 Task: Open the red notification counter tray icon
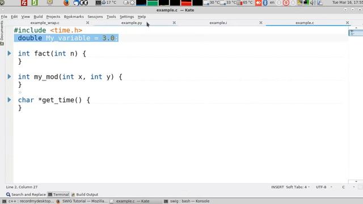click(x=286, y=3)
